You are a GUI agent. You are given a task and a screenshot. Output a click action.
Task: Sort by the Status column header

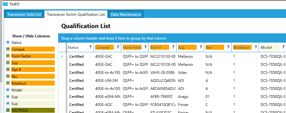73,47
